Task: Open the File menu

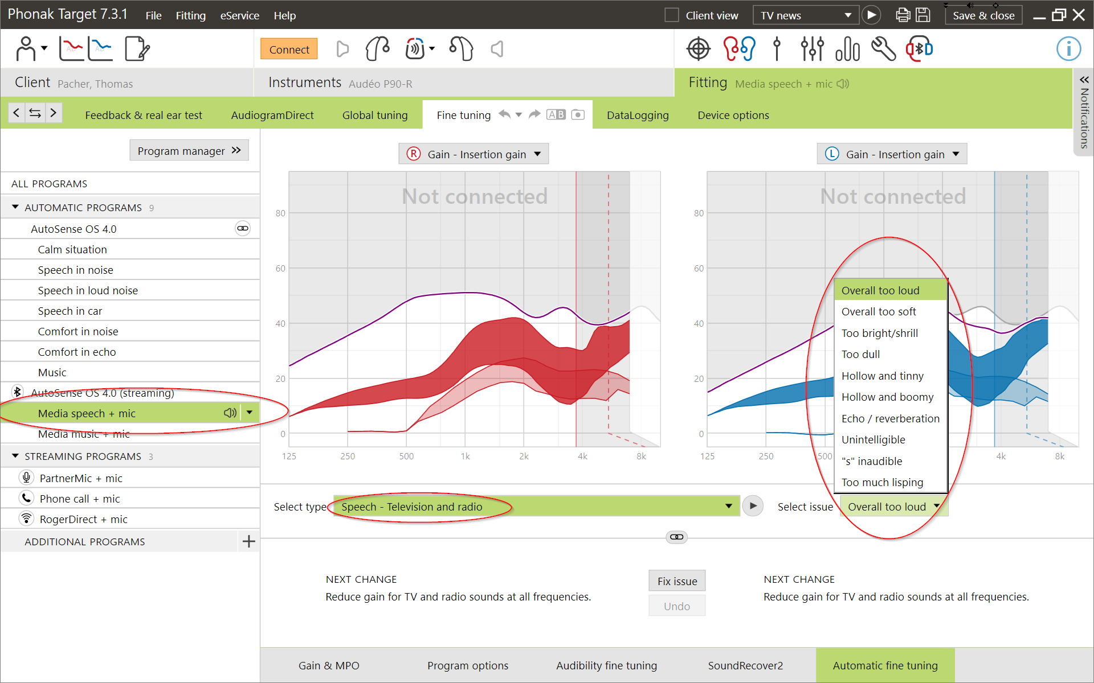Action: pyautogui.click(x=153, y=15)
